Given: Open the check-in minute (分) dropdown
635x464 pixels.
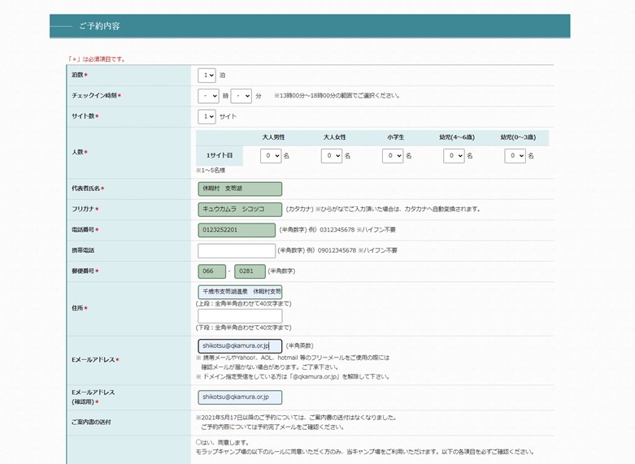Looking at the screenshot, I should (241, 96).
